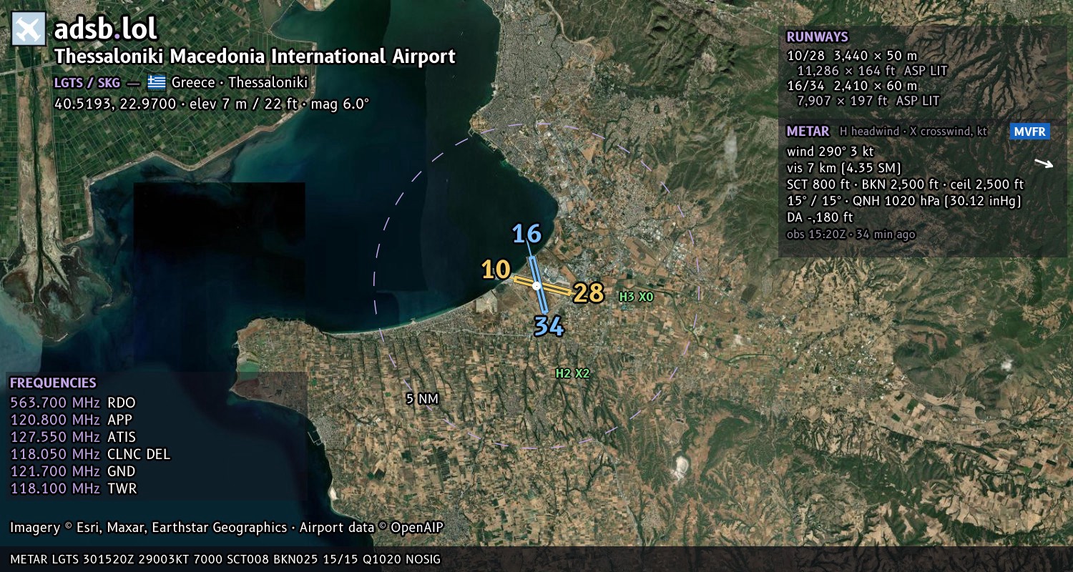Click the "H2 X2" wind component label

pos(573,373)
